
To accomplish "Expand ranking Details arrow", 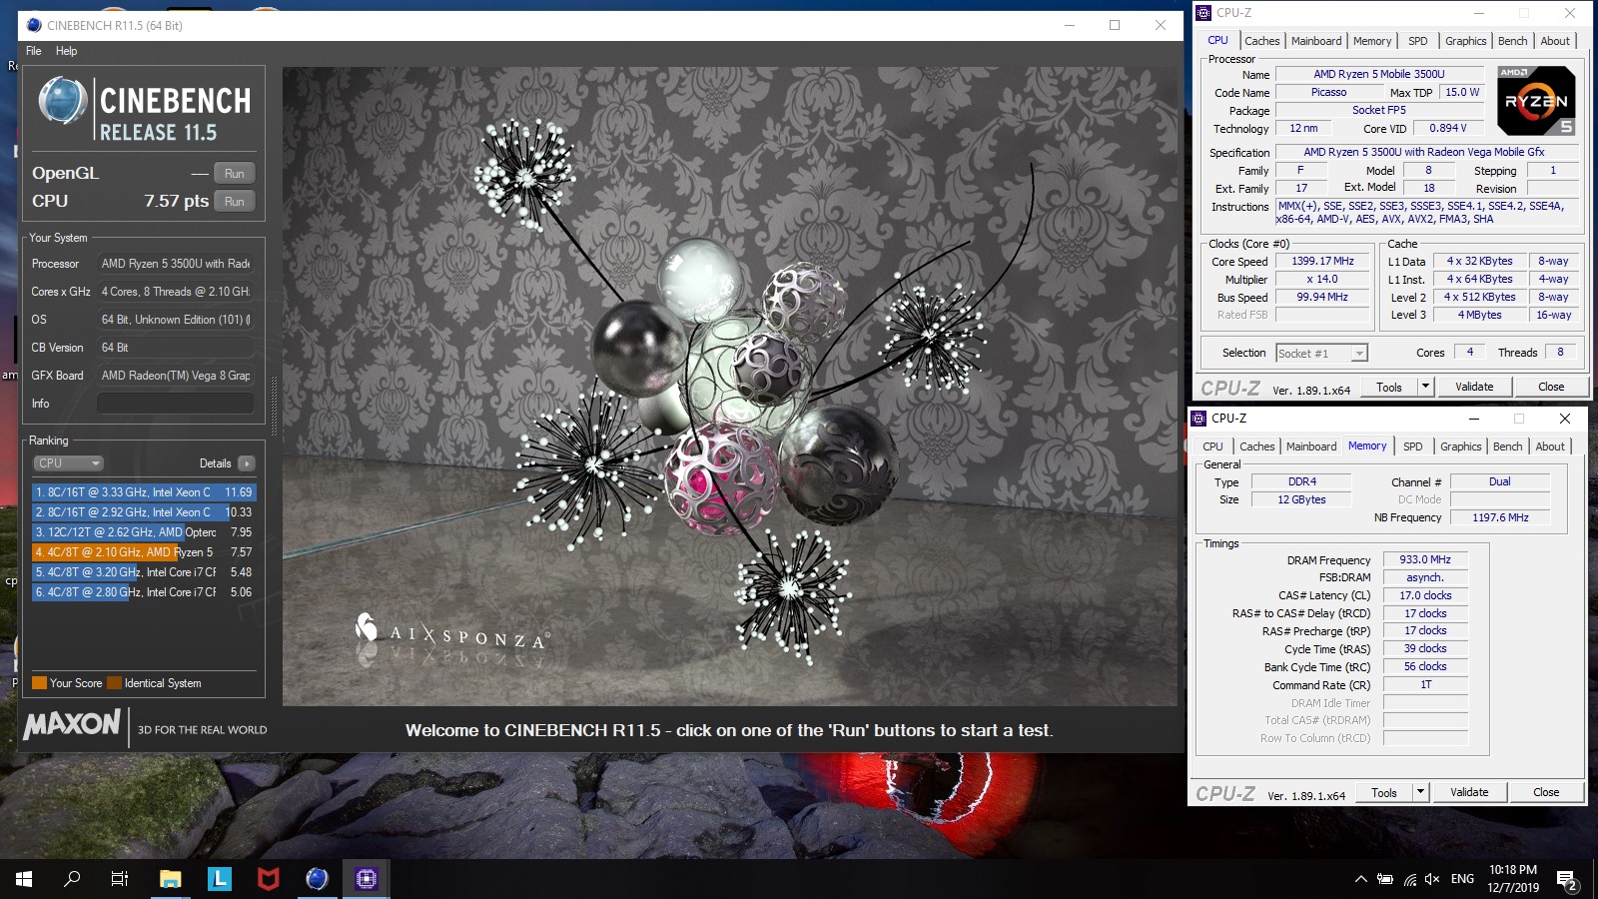I will click(247, 463).
